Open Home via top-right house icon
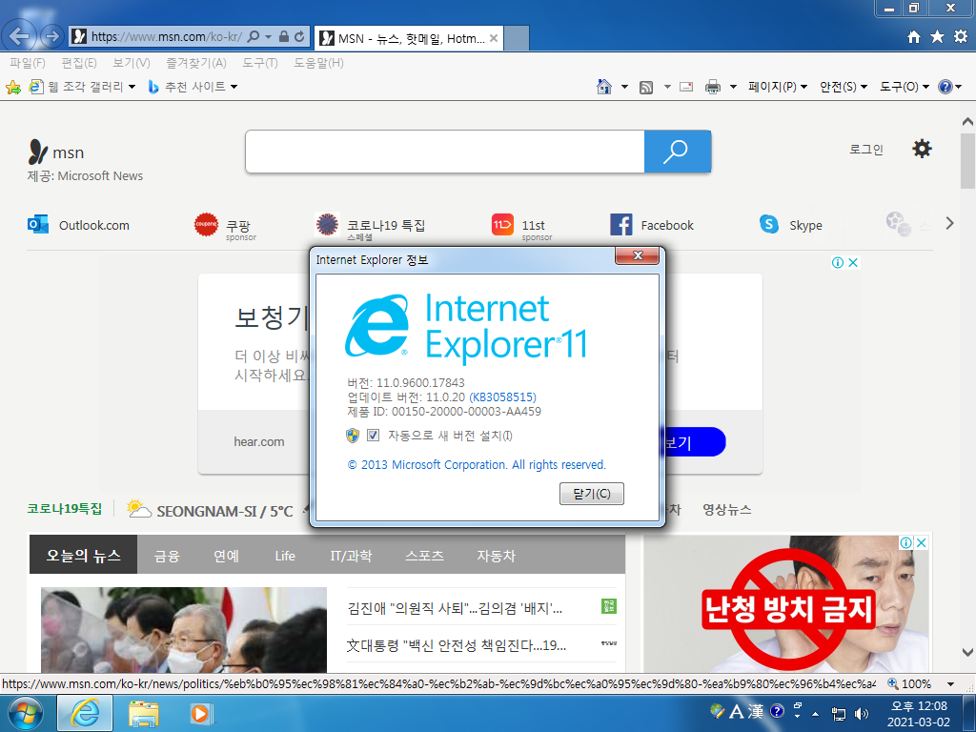 tap(914, 37)
